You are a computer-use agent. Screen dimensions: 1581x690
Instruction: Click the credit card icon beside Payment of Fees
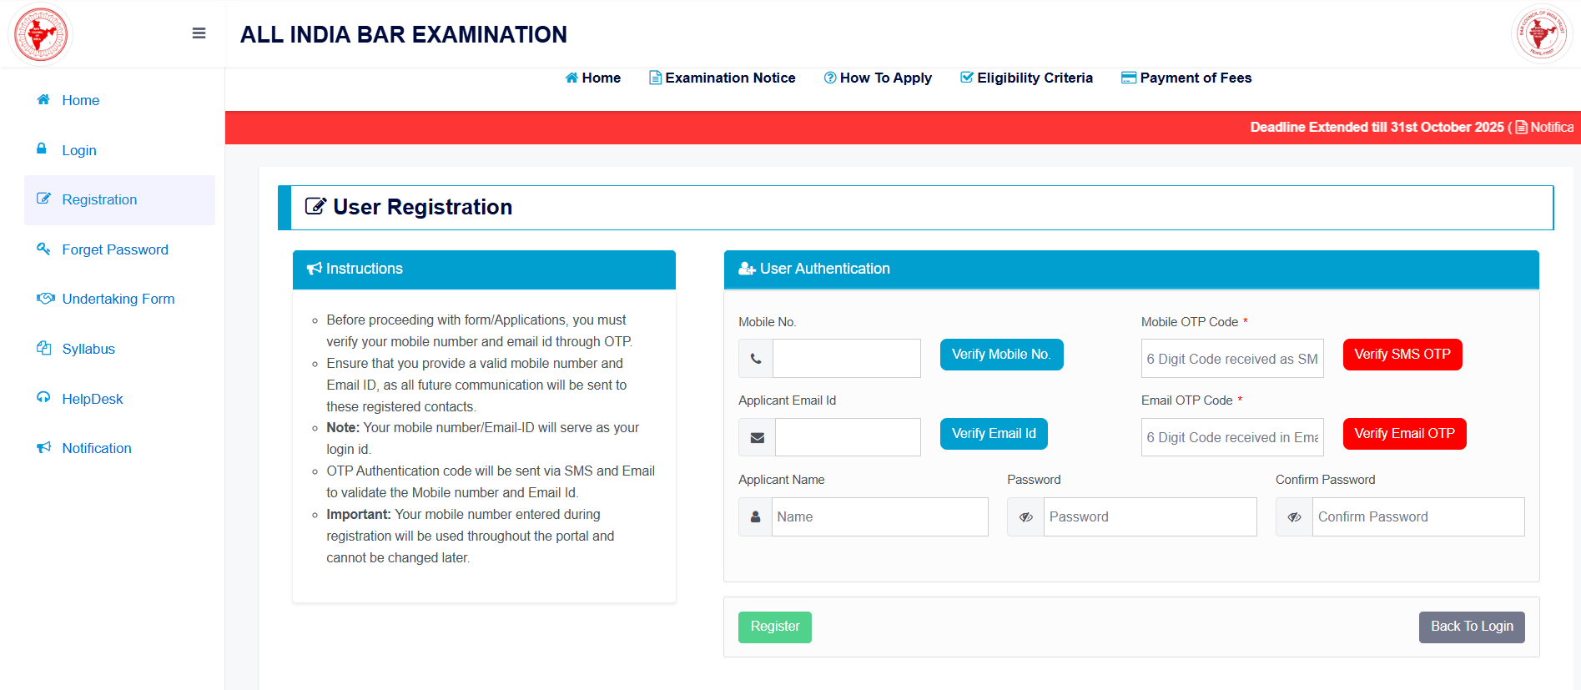(1129, 78)
